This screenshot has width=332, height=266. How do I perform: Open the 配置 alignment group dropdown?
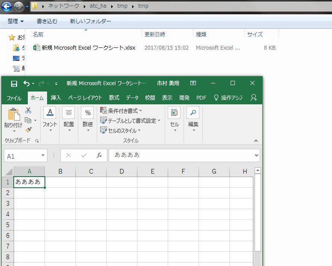(68, 119)
